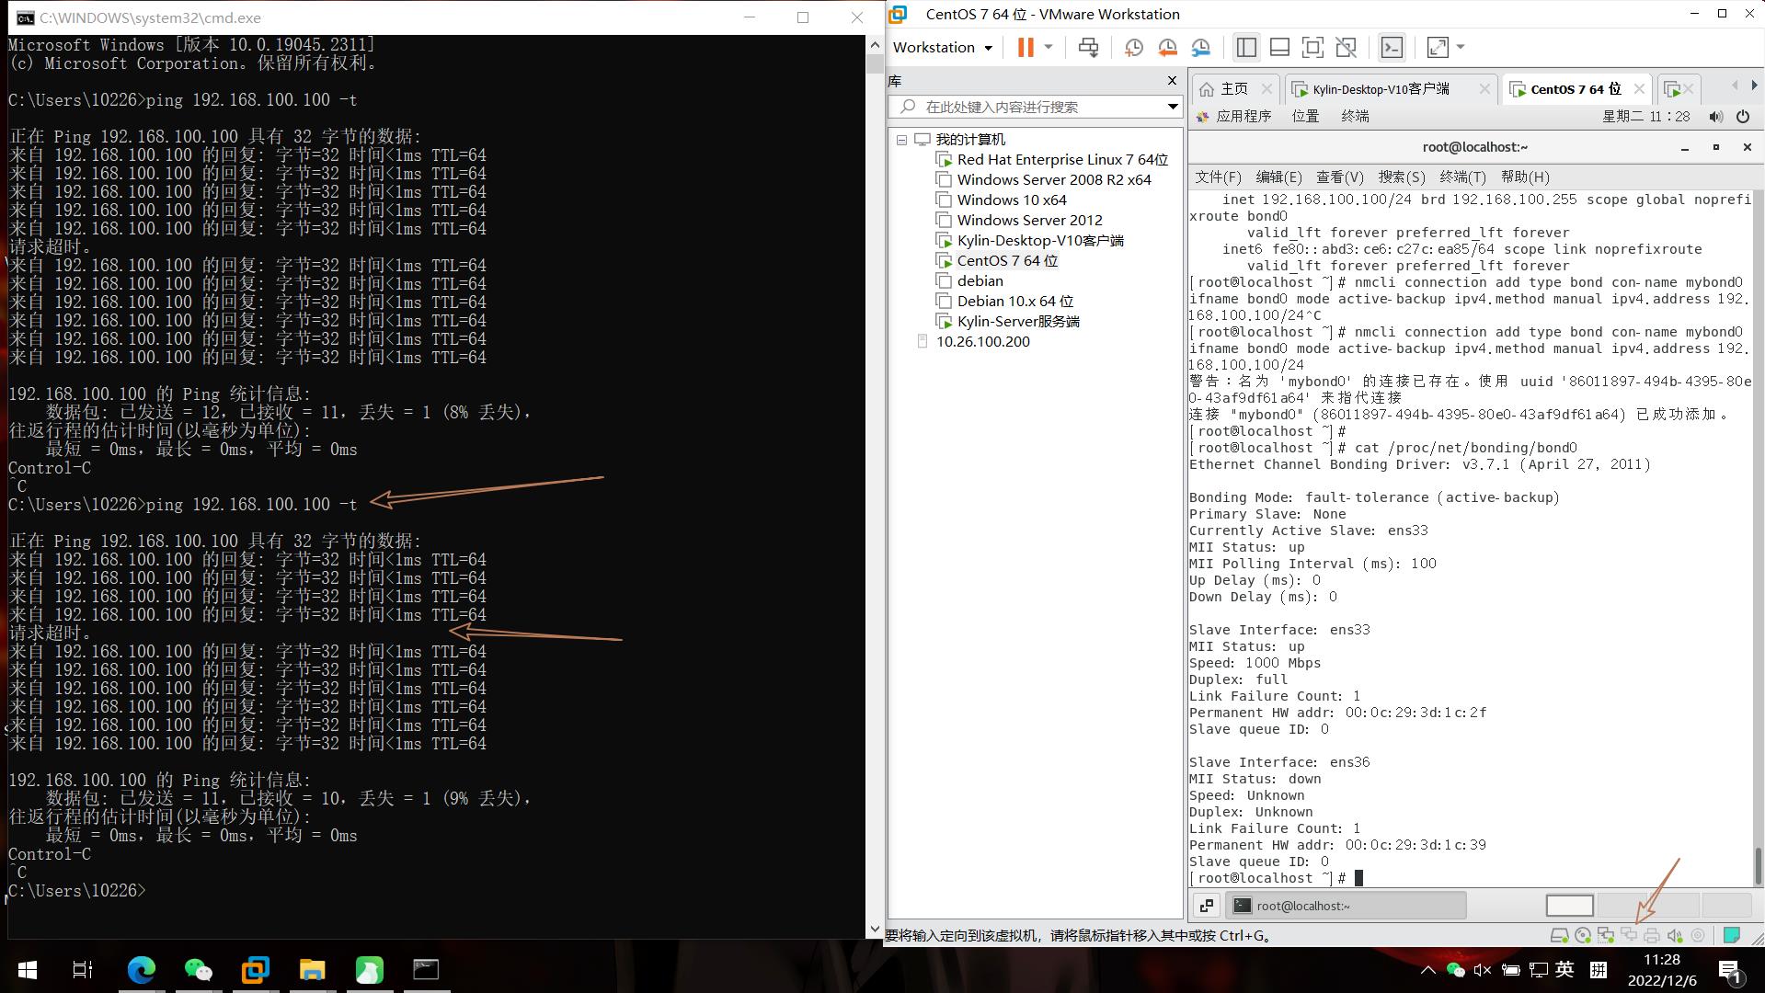
Task: Open the snapshot manager with the wrench icon
Action: tap(1200, 48)
